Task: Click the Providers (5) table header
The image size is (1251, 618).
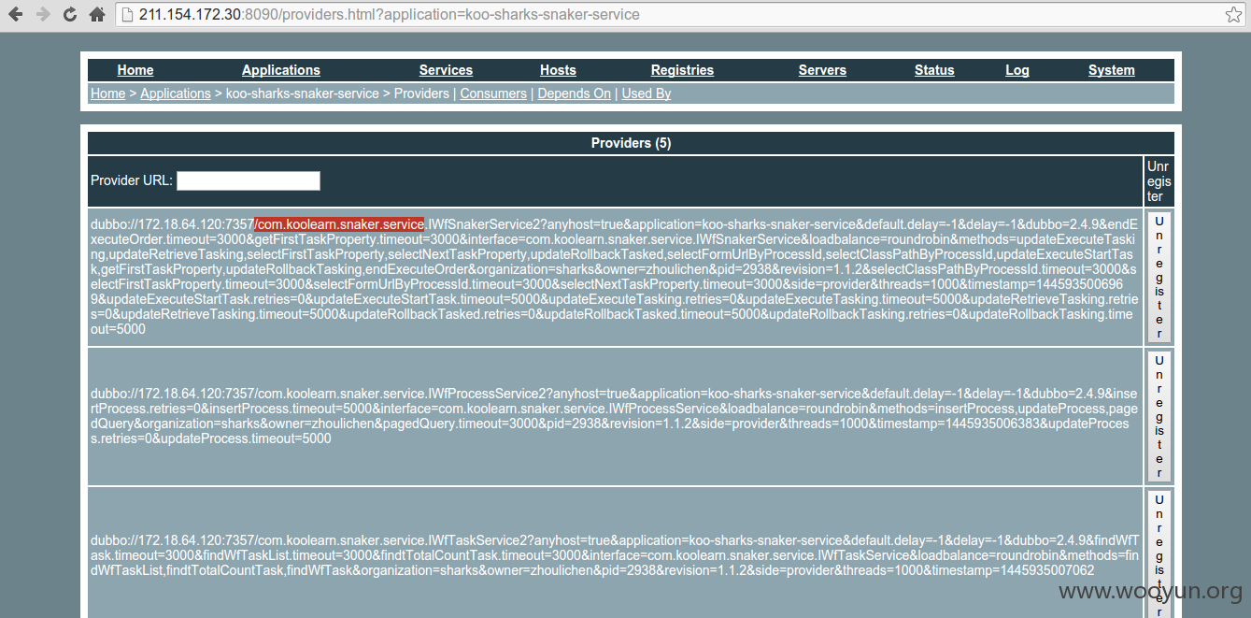Action: click(631, 143)
